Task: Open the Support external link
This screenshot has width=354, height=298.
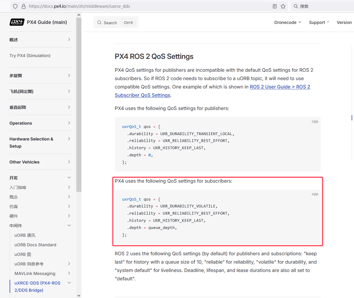Action: pos(319,22)
